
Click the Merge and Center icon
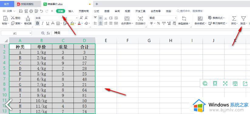click(127, 18)
